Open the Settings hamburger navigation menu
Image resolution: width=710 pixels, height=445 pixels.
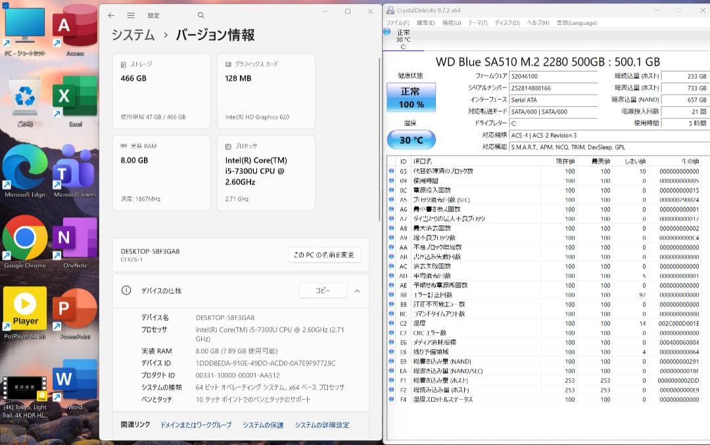pos(131,14)
